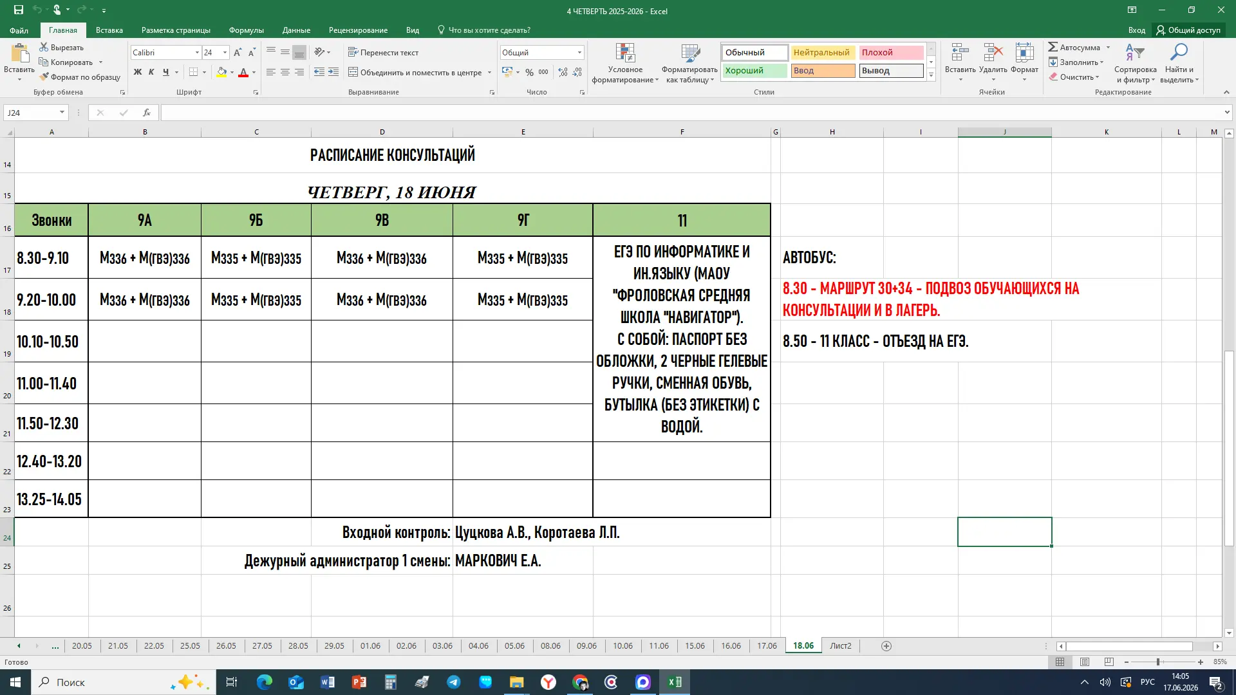1236x695 pixels.
Task: Open the Name Box J24 dropdown
Action: point(62,113)
